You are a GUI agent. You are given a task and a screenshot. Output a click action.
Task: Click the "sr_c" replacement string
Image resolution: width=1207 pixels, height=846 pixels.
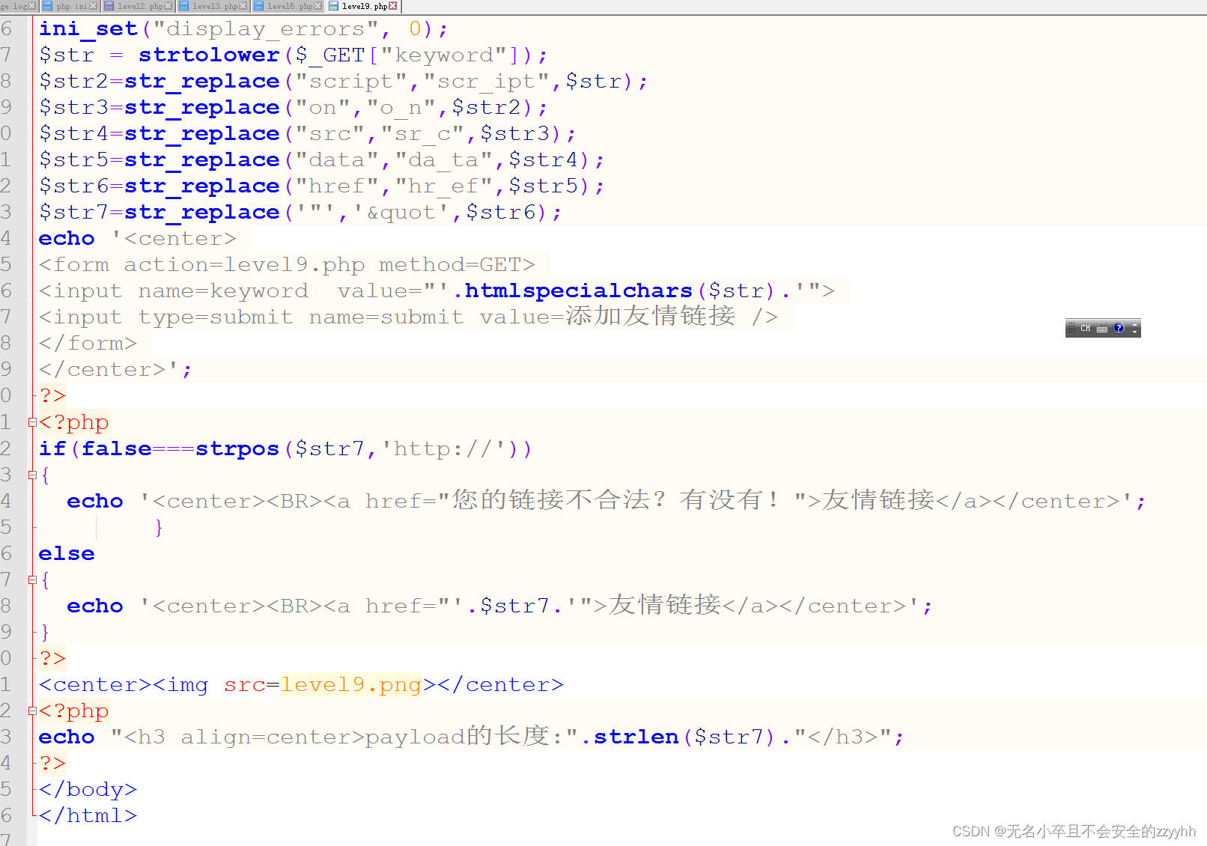tap(423, 134)
